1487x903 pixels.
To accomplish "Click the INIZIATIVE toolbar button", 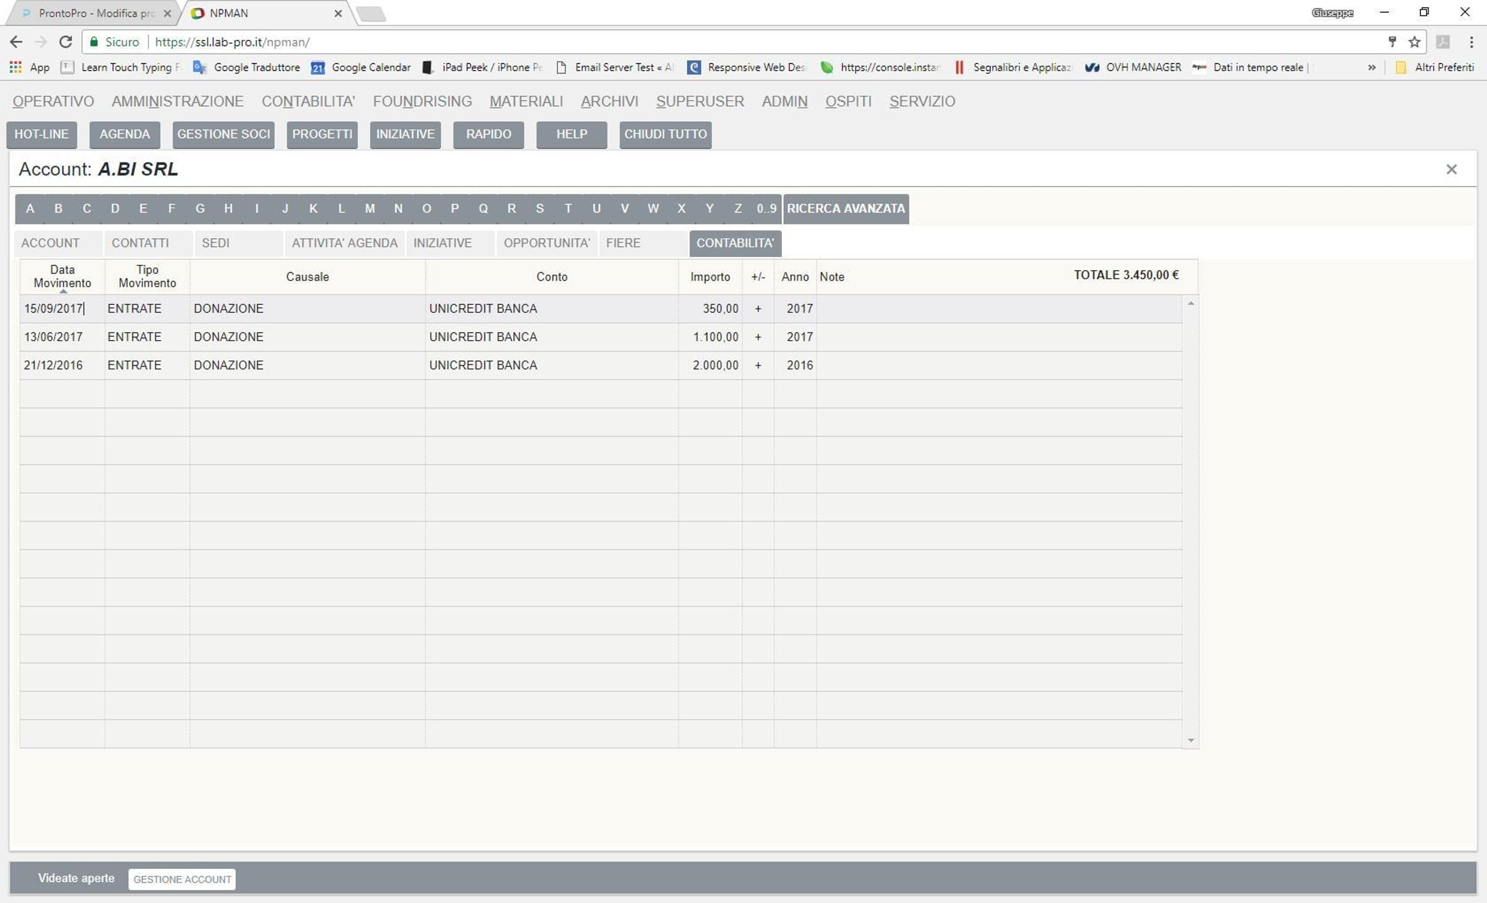I will point(405,134).
